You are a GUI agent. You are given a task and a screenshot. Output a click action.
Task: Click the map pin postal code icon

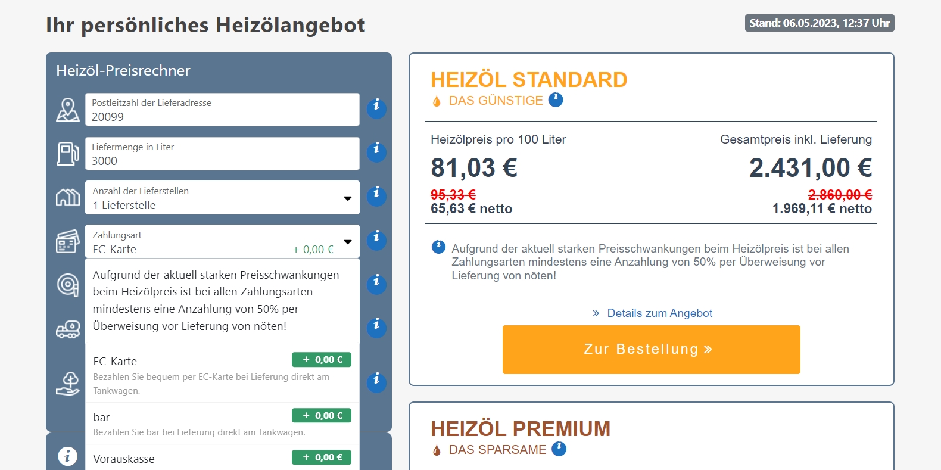(x=68, y=110)
